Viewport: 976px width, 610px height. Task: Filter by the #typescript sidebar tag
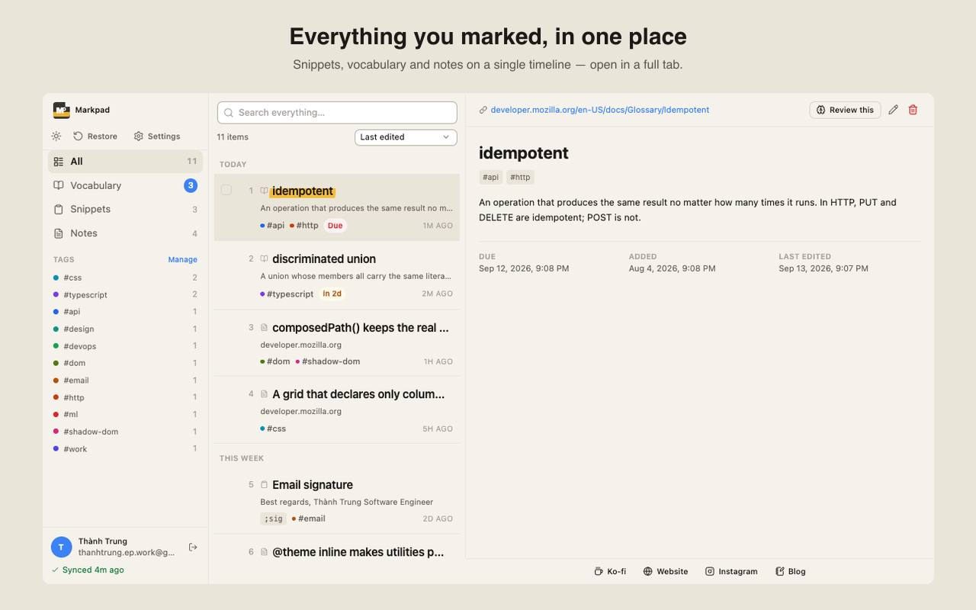pos(125,294)
